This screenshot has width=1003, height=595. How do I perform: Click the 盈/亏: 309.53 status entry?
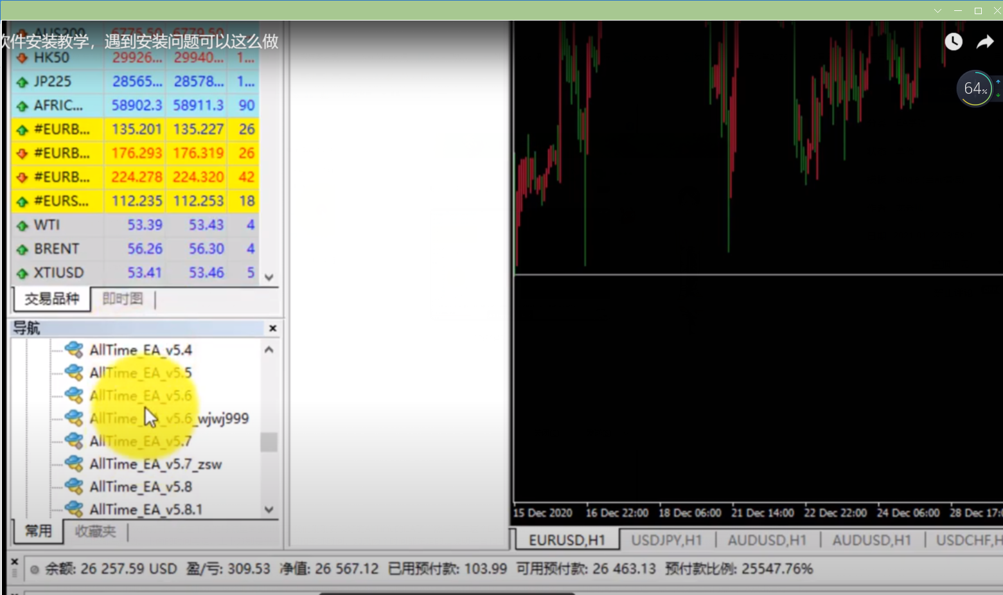point(228,569)
